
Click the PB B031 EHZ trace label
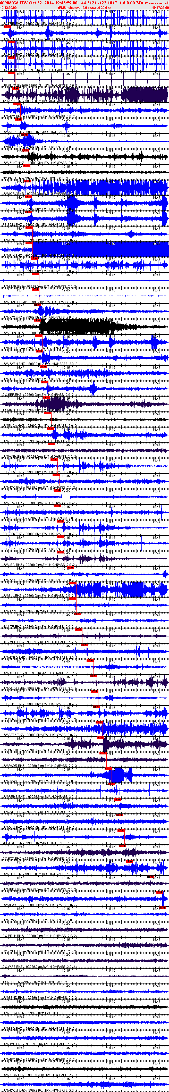39,271
